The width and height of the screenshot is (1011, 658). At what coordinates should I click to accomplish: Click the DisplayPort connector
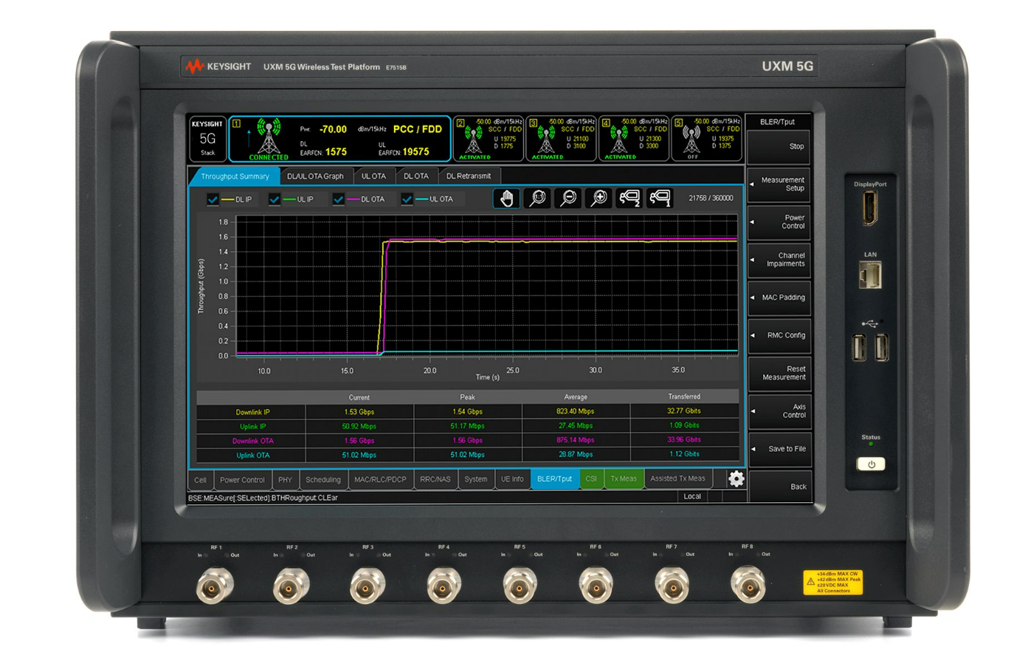tap(870, 209)
